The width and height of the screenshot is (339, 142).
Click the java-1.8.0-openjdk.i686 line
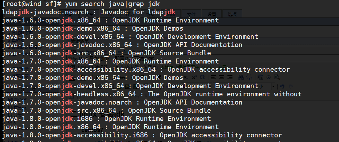point(107,118)
